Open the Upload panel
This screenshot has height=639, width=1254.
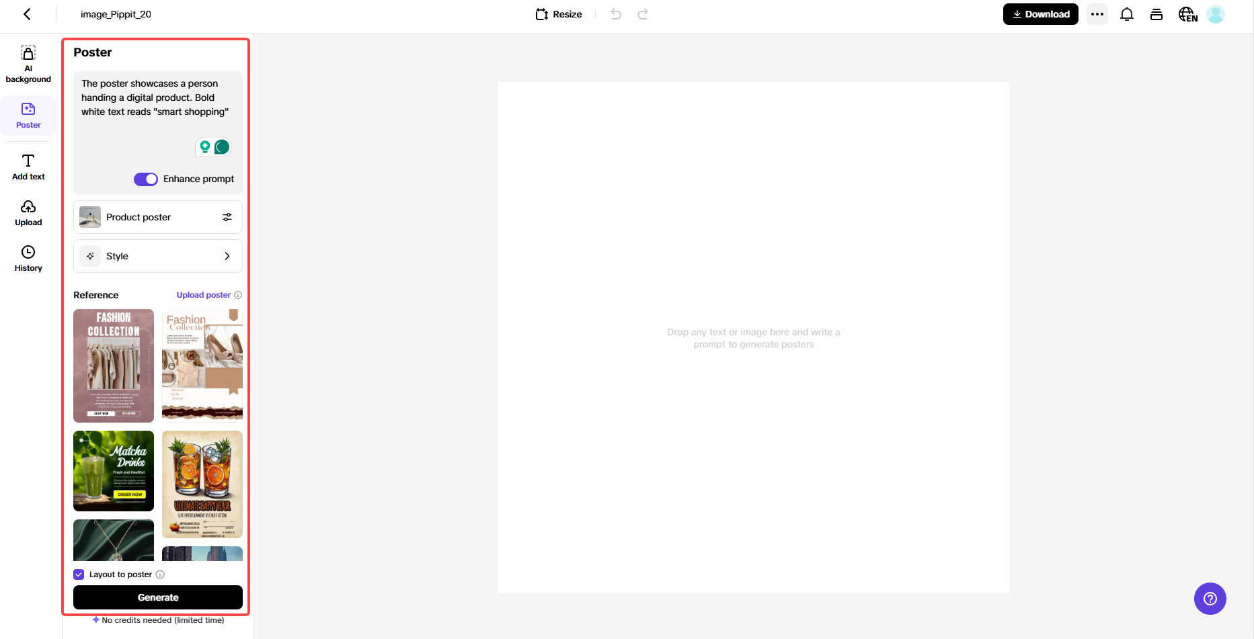tap(28, 212)
